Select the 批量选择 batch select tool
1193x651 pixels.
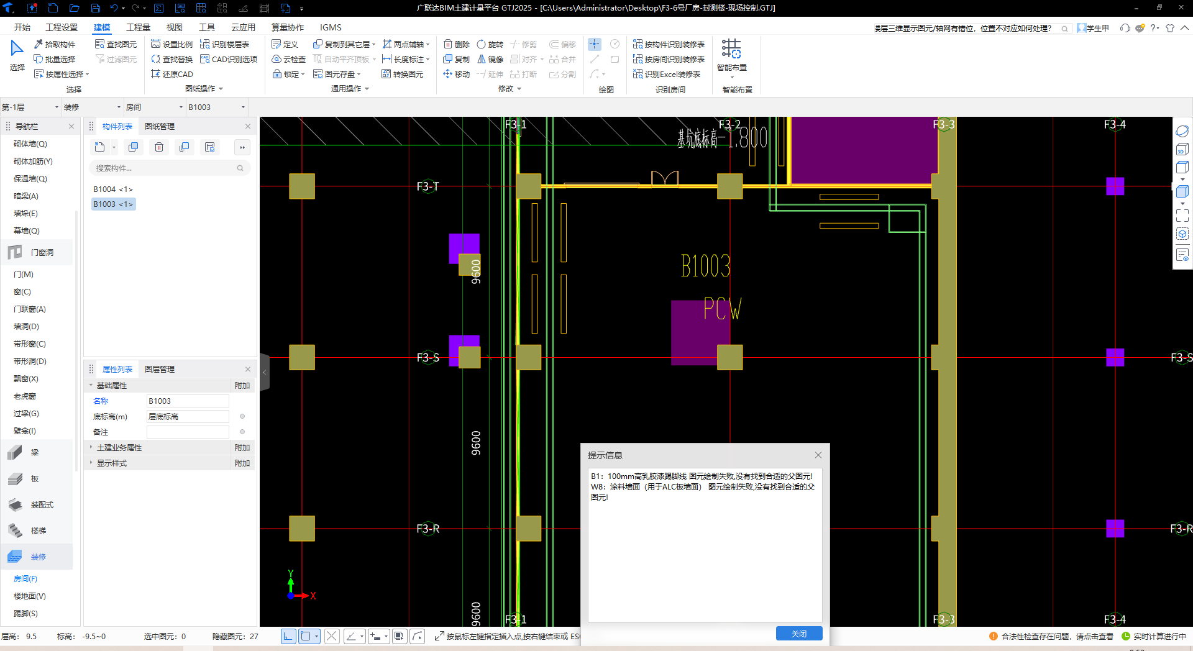[55, 59]
